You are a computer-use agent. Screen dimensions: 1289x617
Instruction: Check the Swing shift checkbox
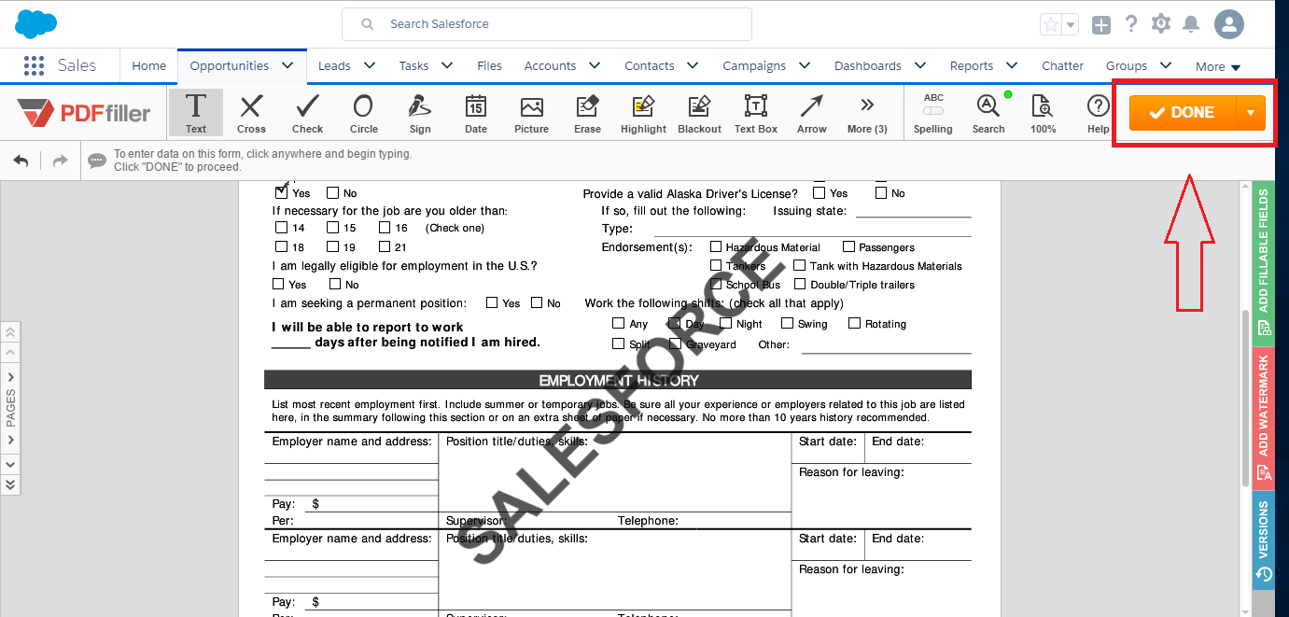point(787,323)
